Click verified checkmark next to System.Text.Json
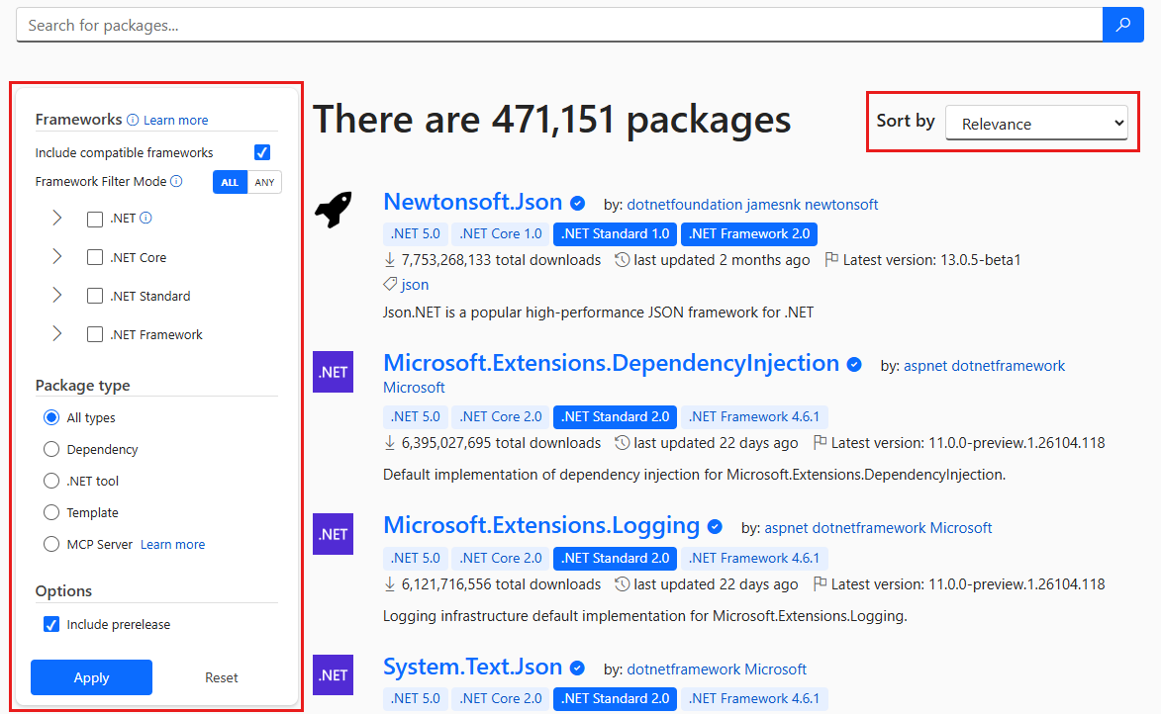This screenshot has width=1161, height=714. pyautogui.click(x=578, y=669)
